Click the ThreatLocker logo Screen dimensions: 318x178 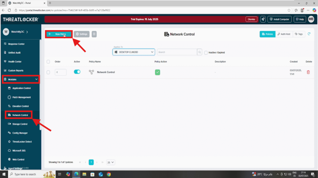pos(21,19)
